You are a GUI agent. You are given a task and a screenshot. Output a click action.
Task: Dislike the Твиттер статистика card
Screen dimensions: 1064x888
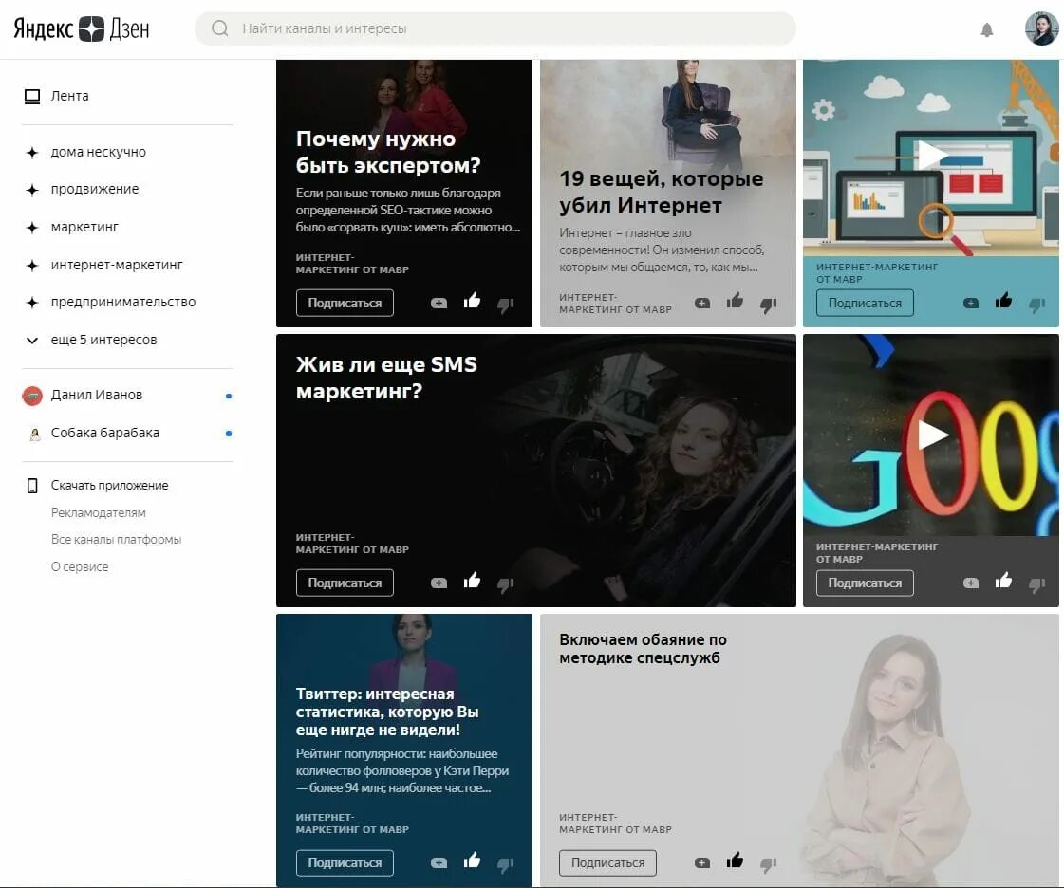tap(506, 865)
